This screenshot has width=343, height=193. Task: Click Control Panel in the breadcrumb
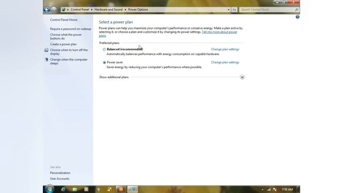(80, 10)
